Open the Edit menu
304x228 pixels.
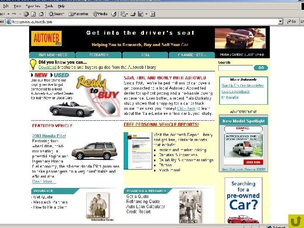coord(6,6)
